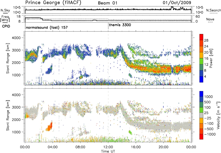This screenshot has height=153, width=221.
Task: Click the date '01/Oct/2009'
Action: click(177, 2)
